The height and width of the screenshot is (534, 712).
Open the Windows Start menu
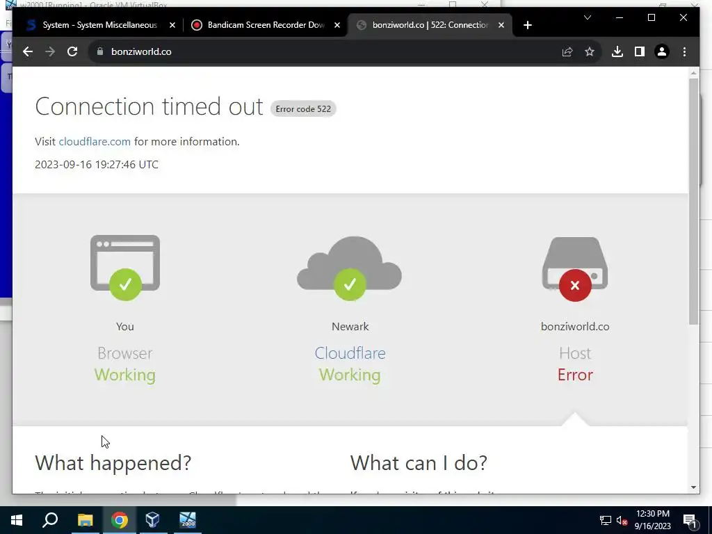tap(17, 520)
